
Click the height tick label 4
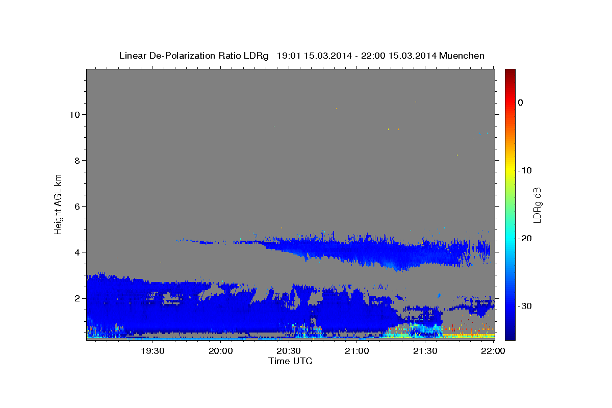coord(76,252)
